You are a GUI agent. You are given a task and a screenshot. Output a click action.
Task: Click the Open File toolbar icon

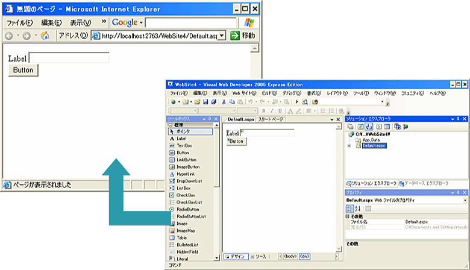pyautogui.click(x=197, y=102)
